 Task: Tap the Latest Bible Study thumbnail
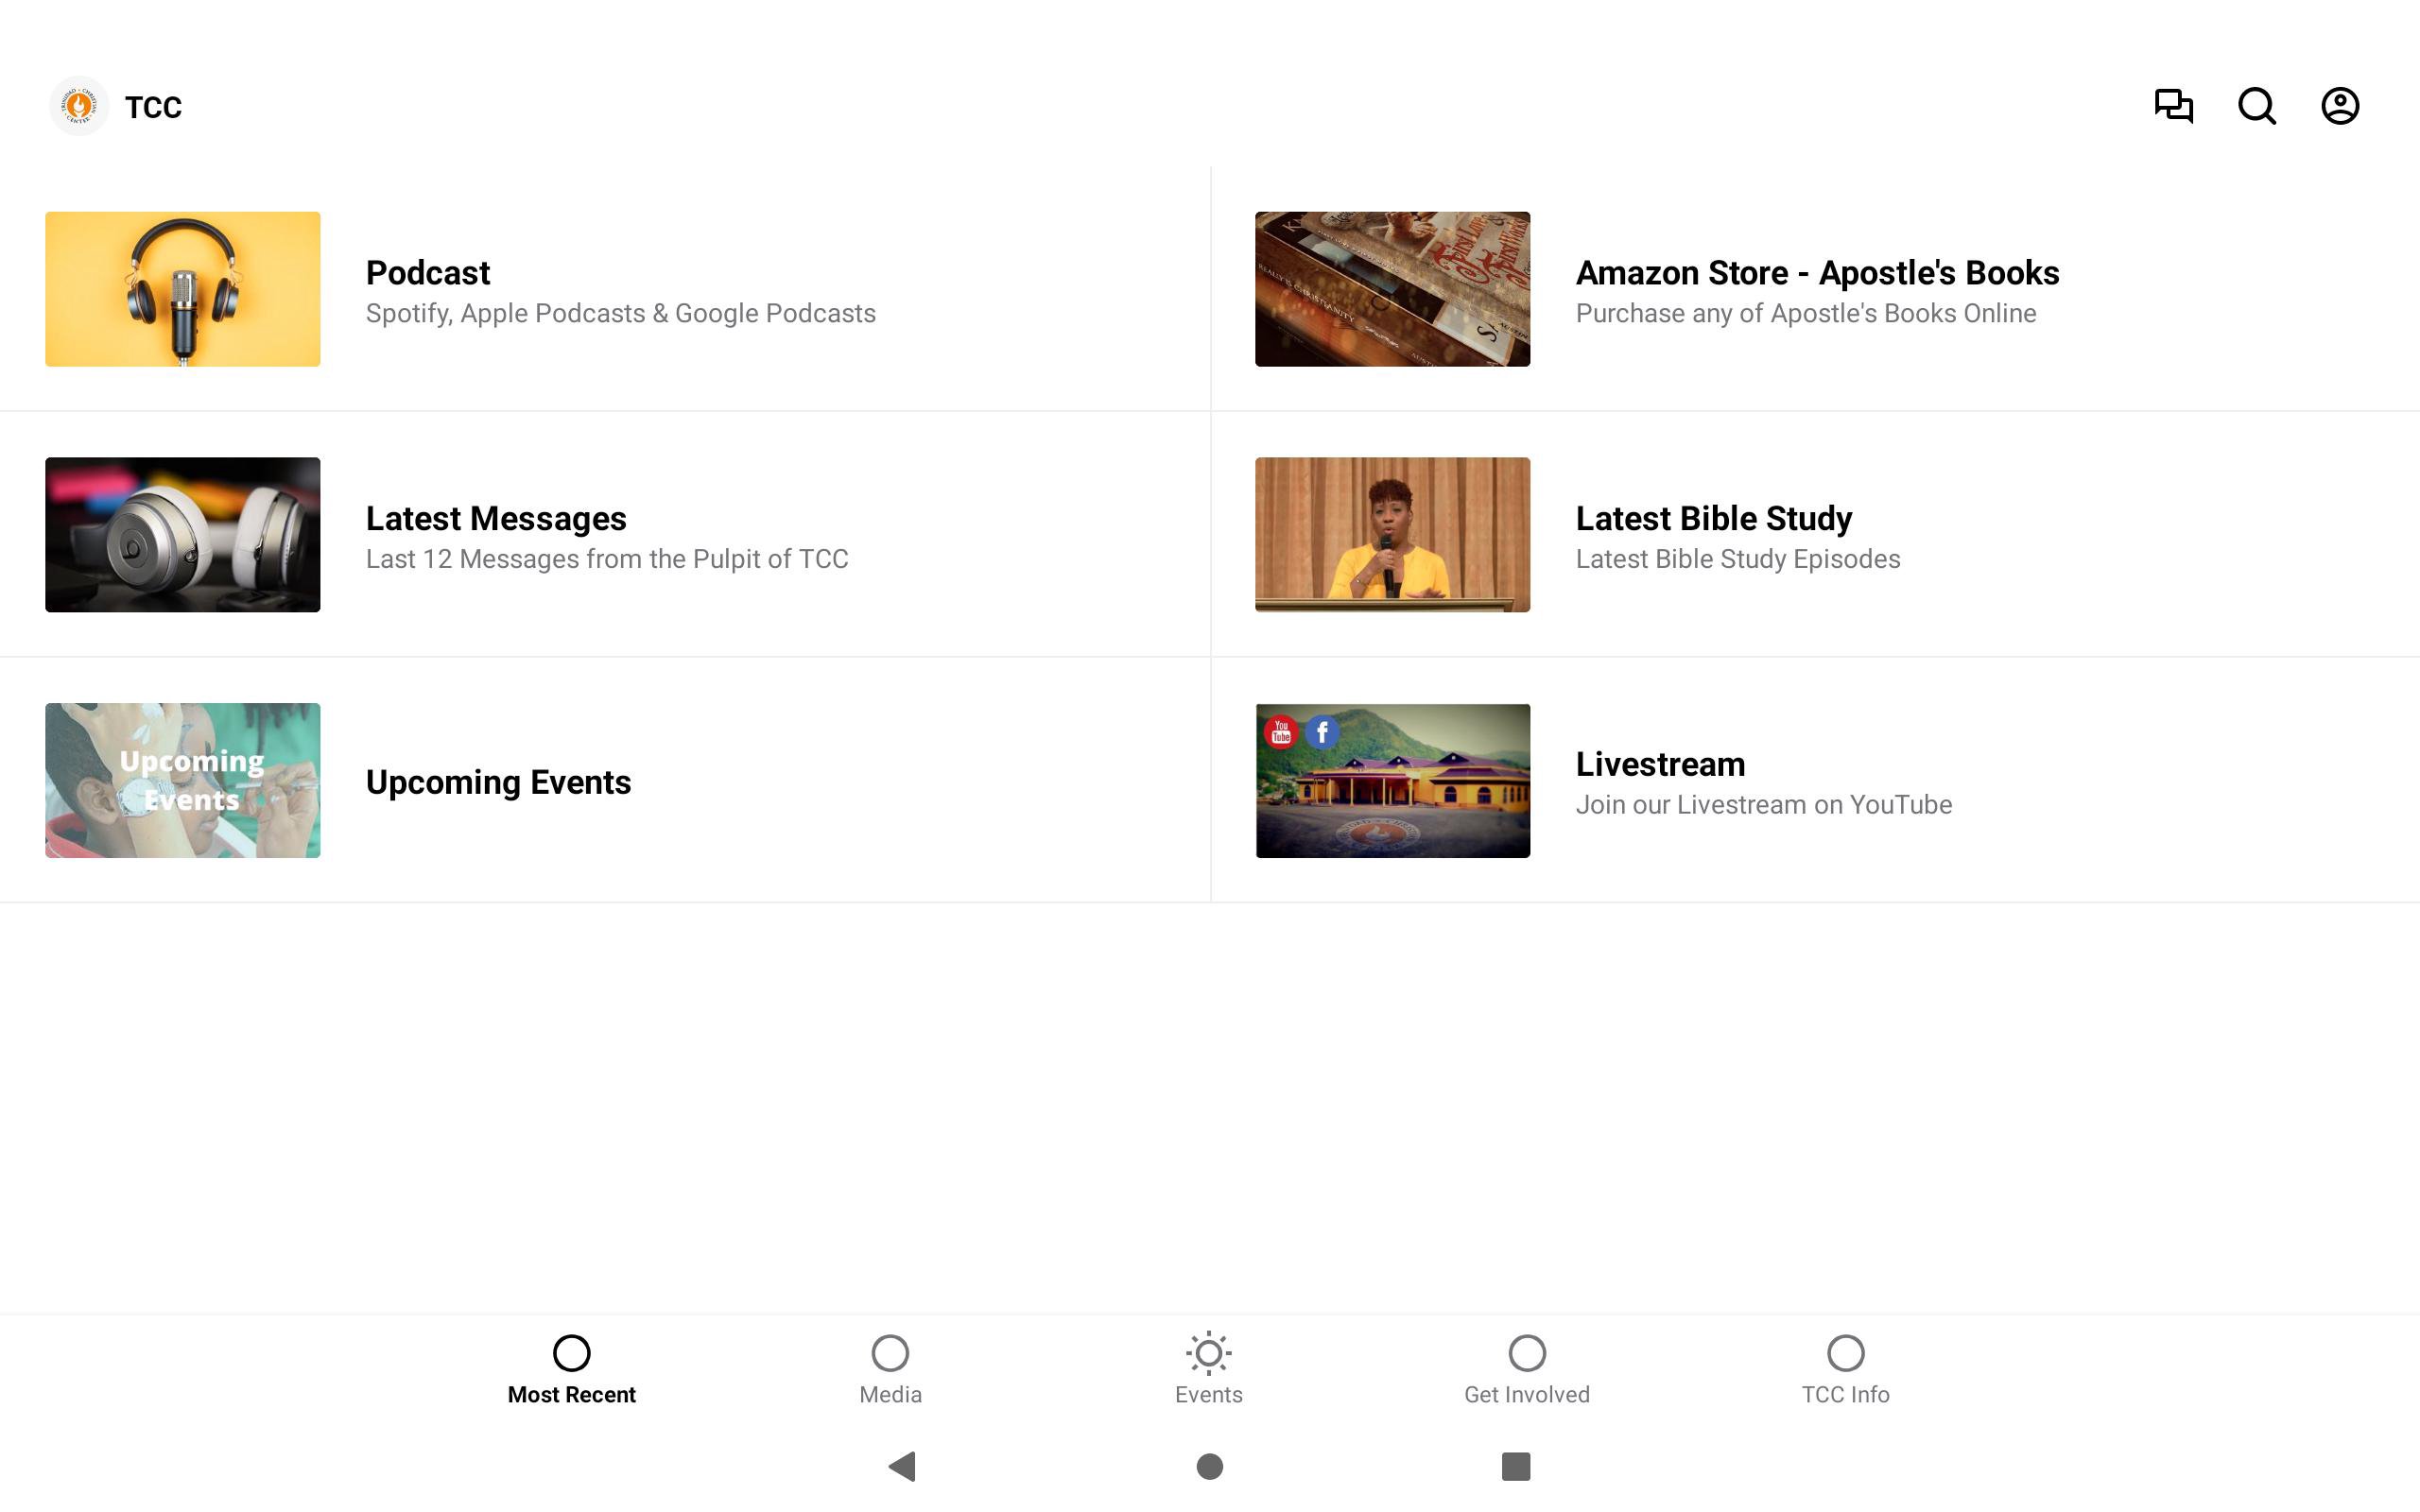[1392, 535]
